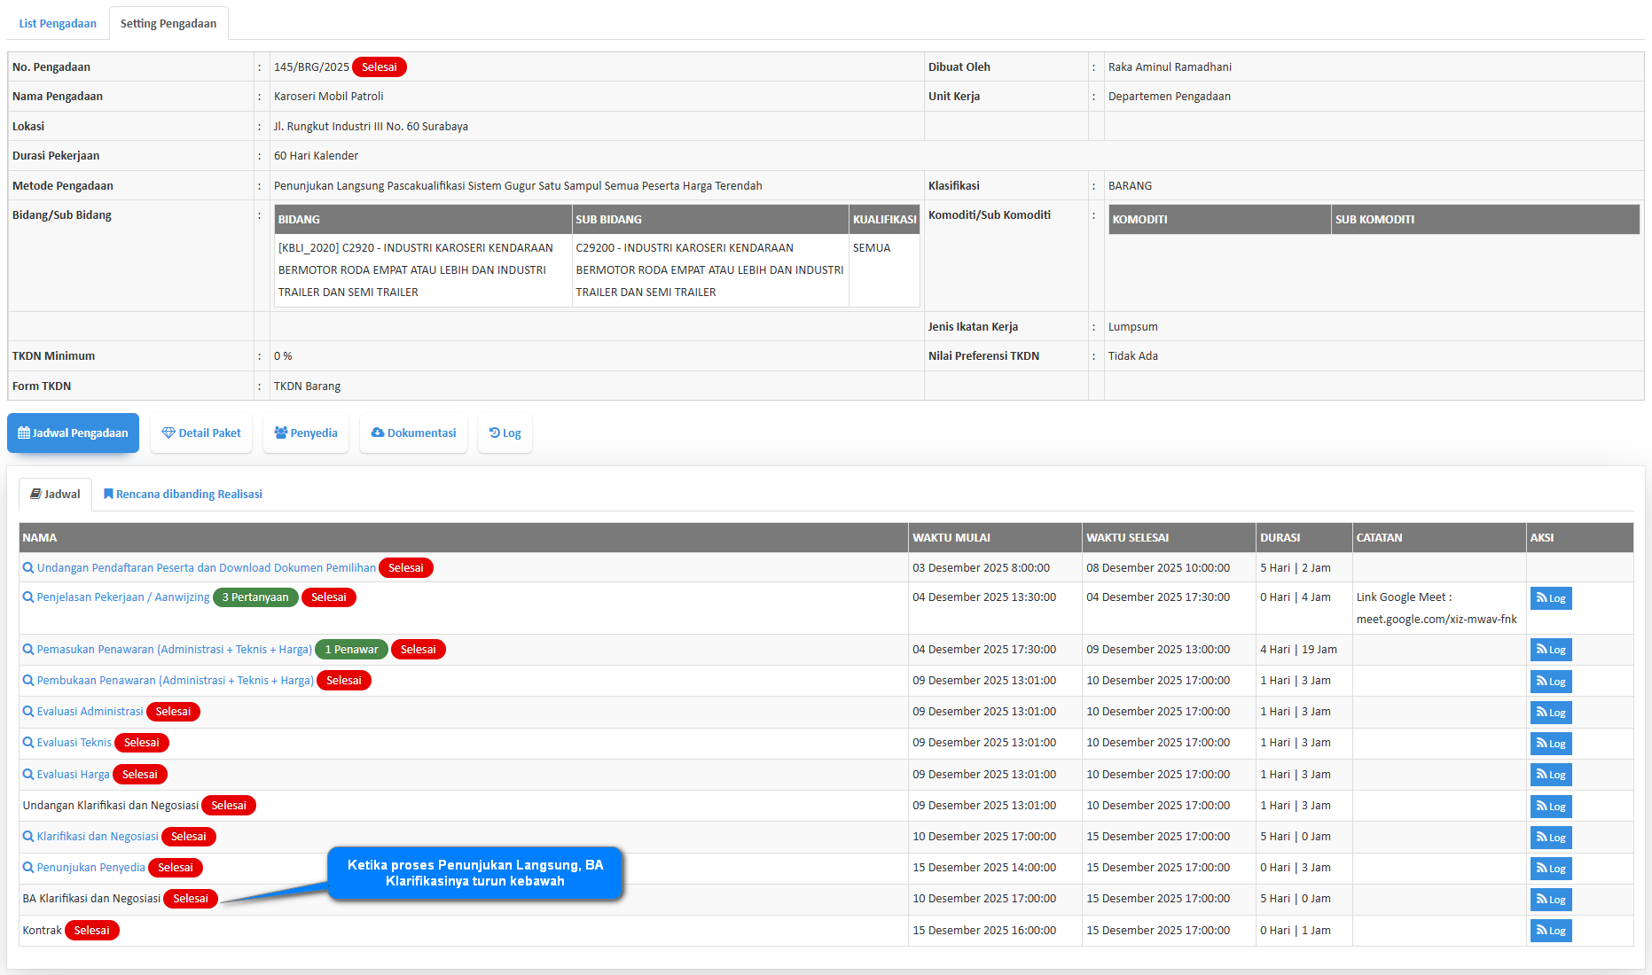Click magnifier icon beside Penunjukan Penyedia
This screenshot has width=1652, height=975.
28,868
